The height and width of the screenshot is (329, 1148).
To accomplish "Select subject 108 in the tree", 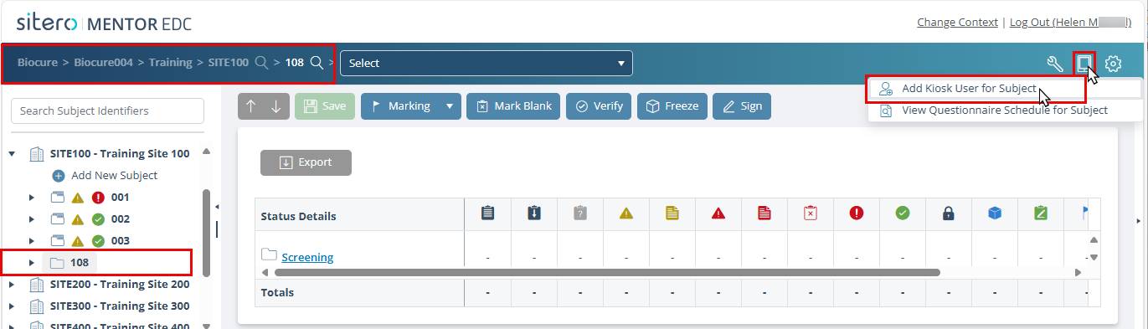I will coord(80,263).
